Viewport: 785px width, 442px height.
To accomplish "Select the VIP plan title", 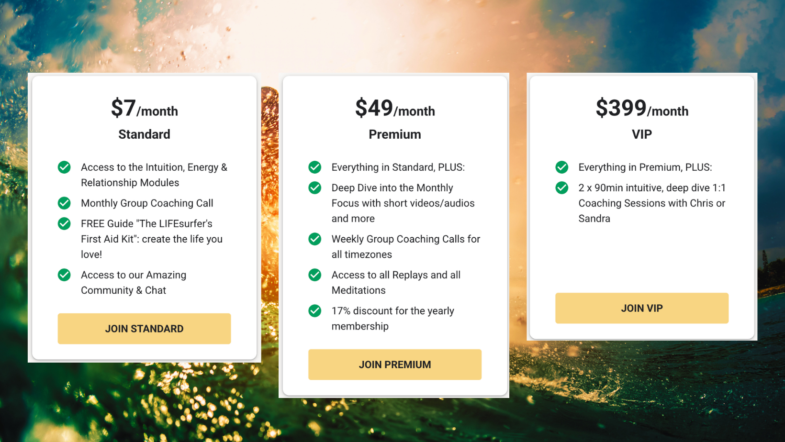I will click(x=641, y=134).
